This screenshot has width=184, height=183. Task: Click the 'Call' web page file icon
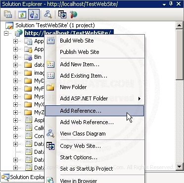pyautogui.click(x=29, y=128)
